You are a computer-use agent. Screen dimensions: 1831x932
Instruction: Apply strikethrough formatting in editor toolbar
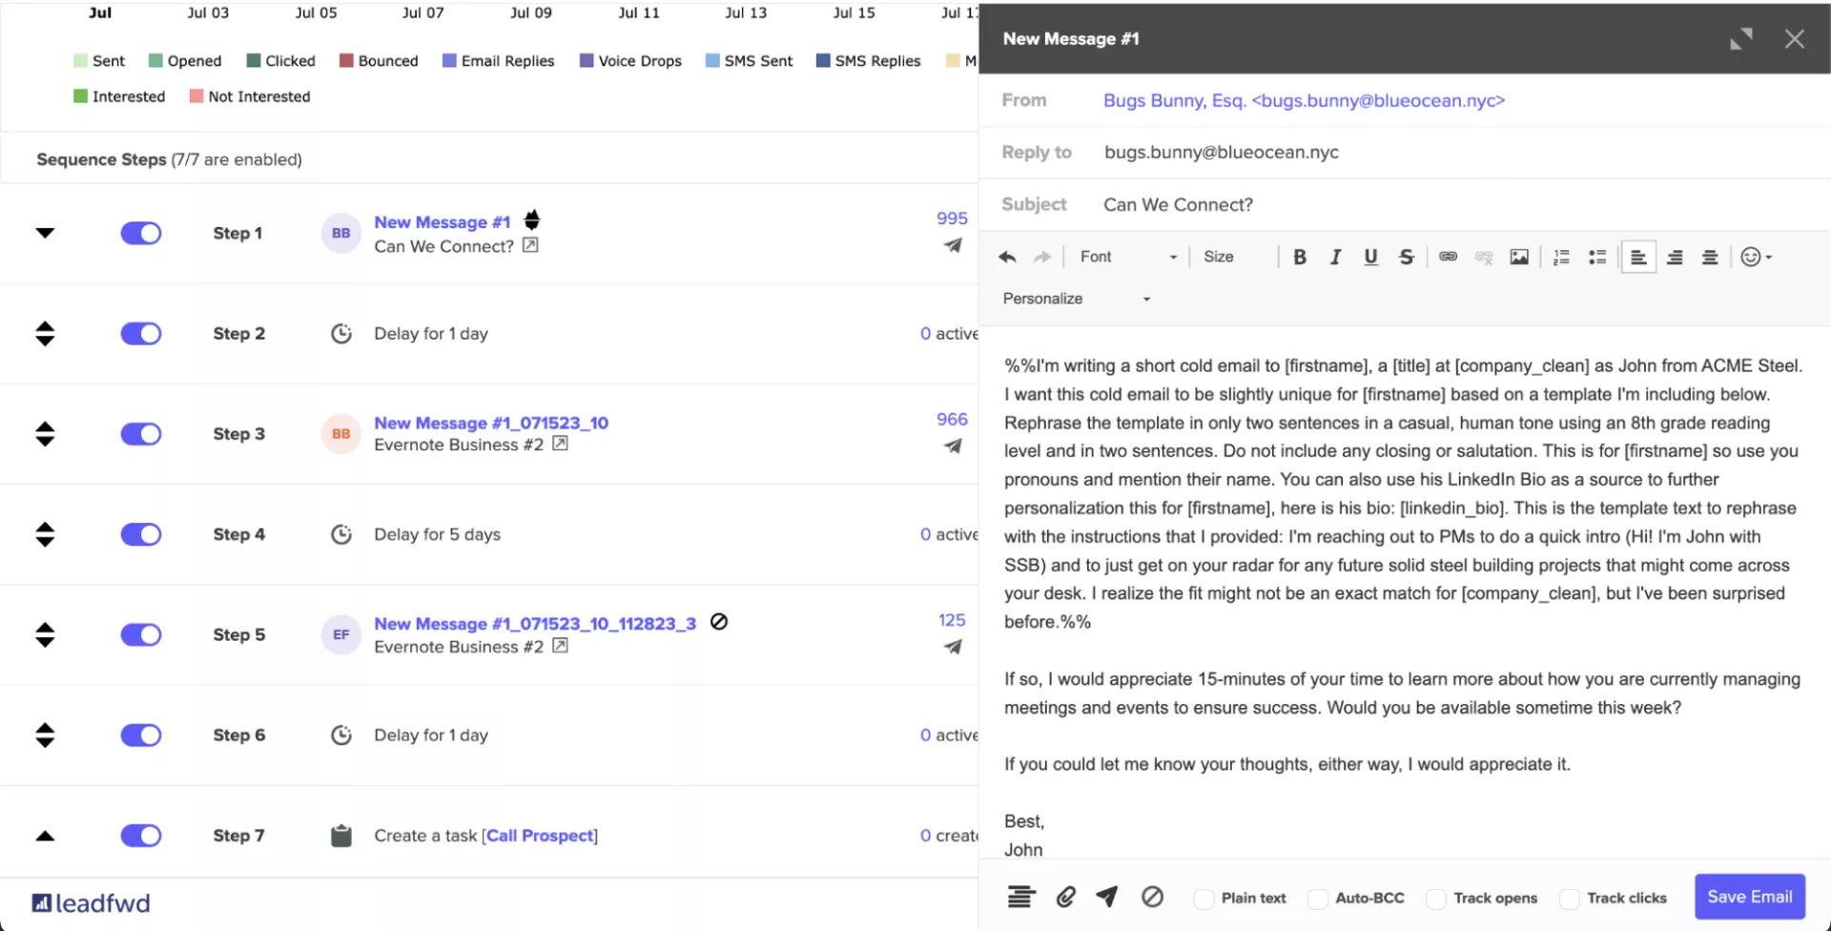pyautogui.click(x=1406, y=257)
